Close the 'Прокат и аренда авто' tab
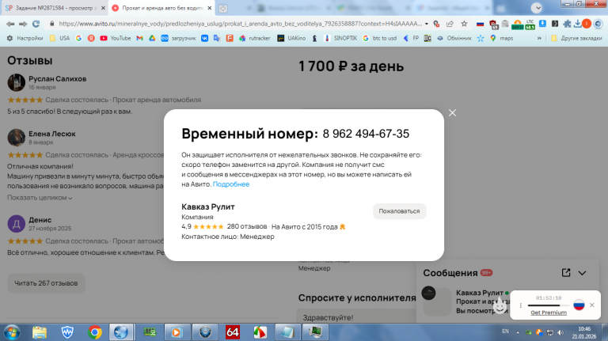The height and width of the screenshot is (341, 608). click(x=209, y=8)
